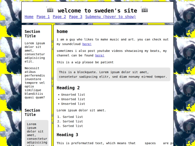
Task: Follow the soundcloud "here!" link
Action: 87,44
